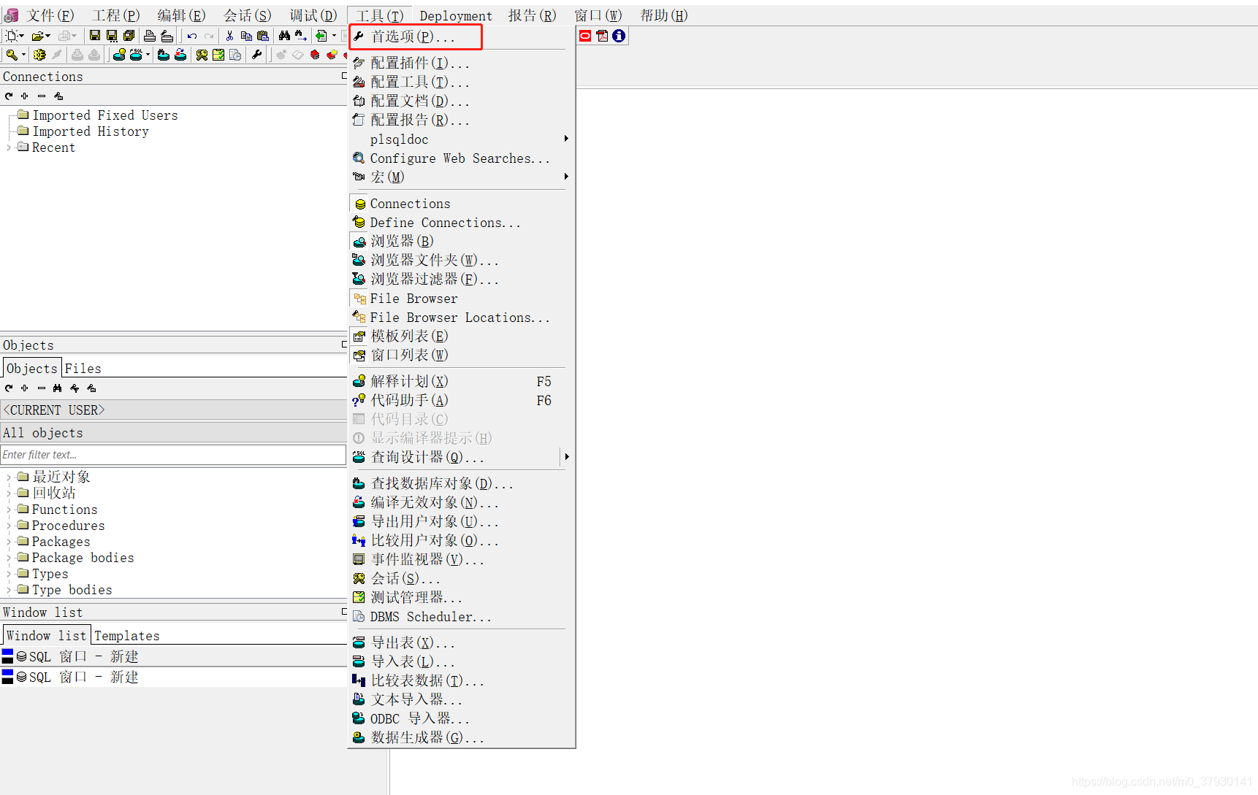The height and width of the screenshot is (795, 1258).
Task: Refresh the Objects panel tree
Action: point(9,388)
